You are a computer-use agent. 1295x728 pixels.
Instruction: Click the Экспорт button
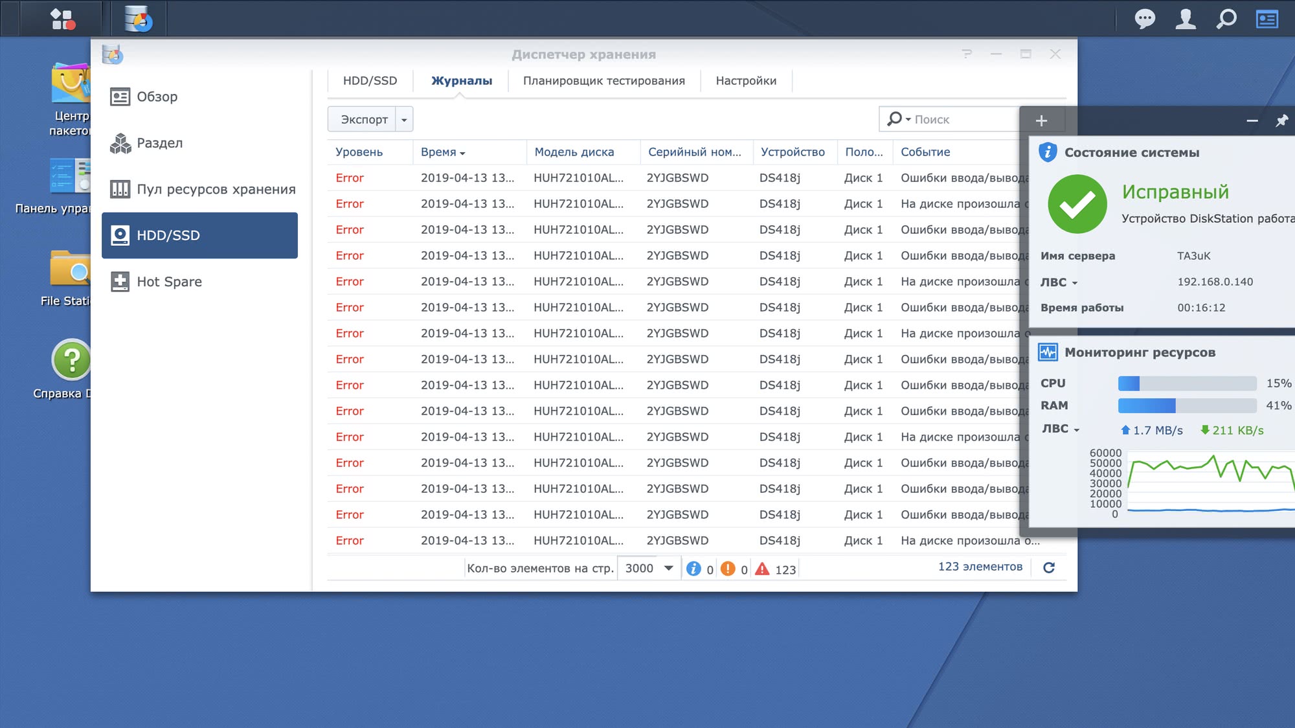[363, 119]
